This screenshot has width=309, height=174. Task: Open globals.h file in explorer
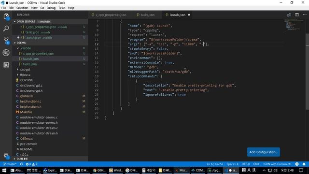pyautogui.click(x=50, y=96)
